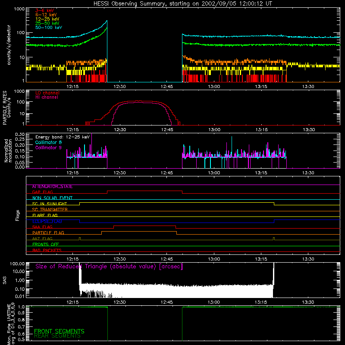Select the 50-100 keV legend label

click(x=49, y=28)
